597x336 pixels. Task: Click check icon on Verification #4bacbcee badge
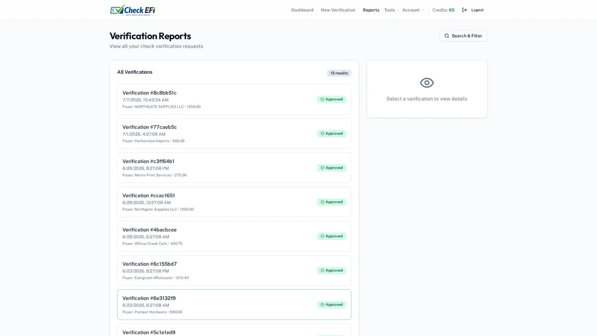322,236
